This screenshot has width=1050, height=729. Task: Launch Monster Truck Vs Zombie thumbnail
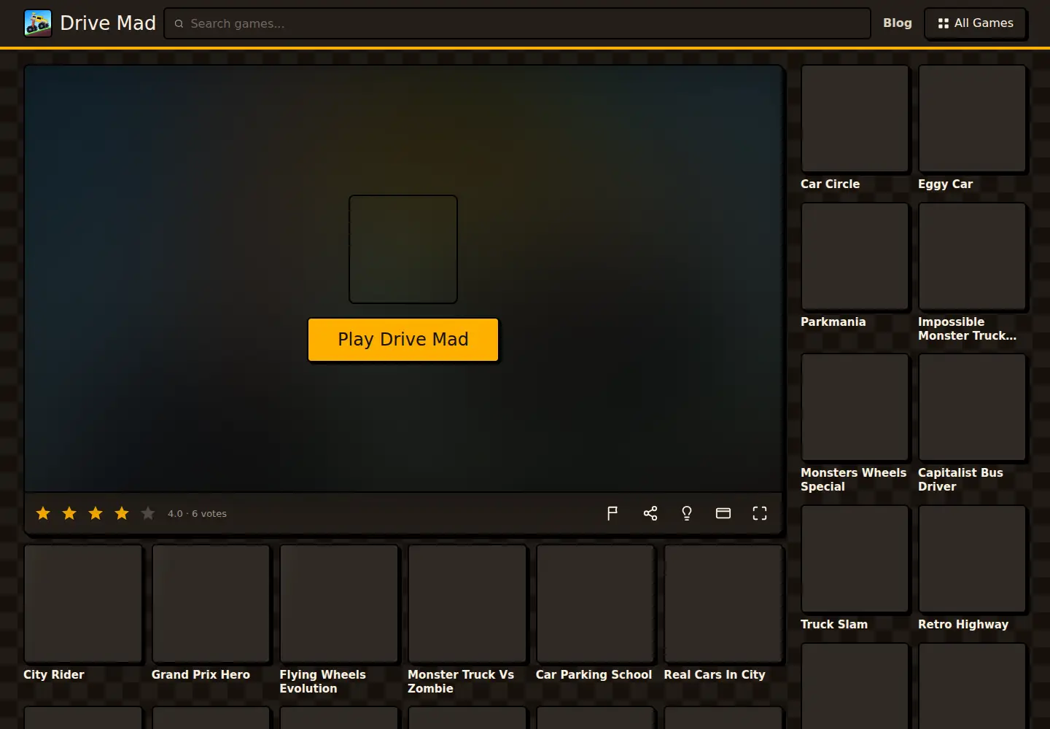[x=467, y=604]
